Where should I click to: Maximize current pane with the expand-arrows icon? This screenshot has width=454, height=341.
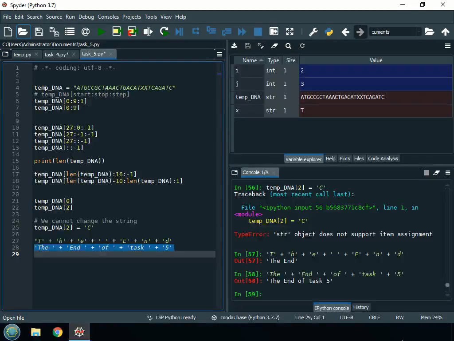click(x=290, y=32)
